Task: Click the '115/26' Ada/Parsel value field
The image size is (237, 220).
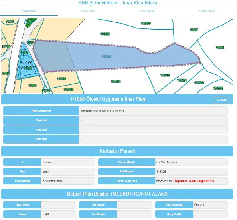Action: pos(192,172)
